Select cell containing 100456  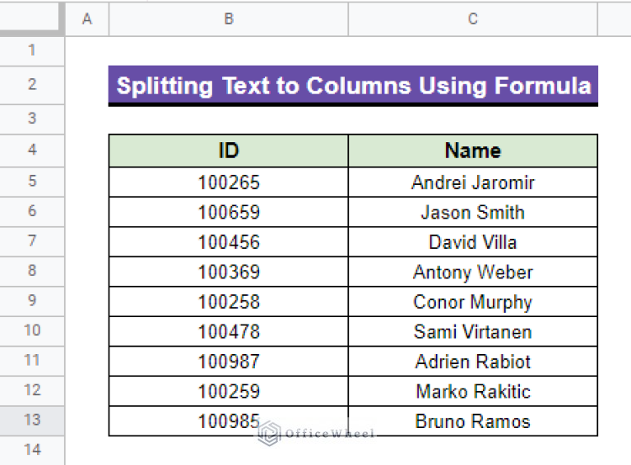click(x=228, y=242)
